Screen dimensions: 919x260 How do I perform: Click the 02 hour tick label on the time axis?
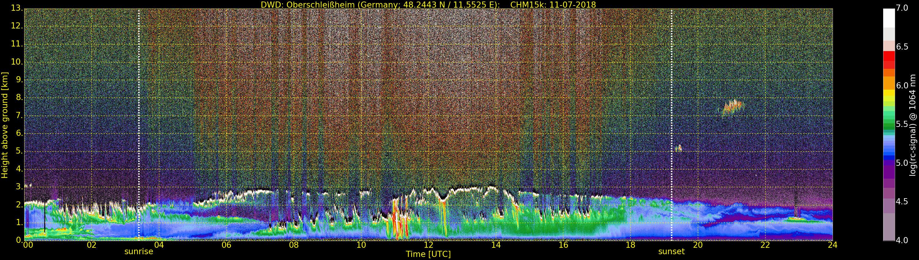[92, 245]
